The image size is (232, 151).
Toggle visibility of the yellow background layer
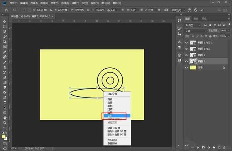pyautogui.click(x=186, y=67)
